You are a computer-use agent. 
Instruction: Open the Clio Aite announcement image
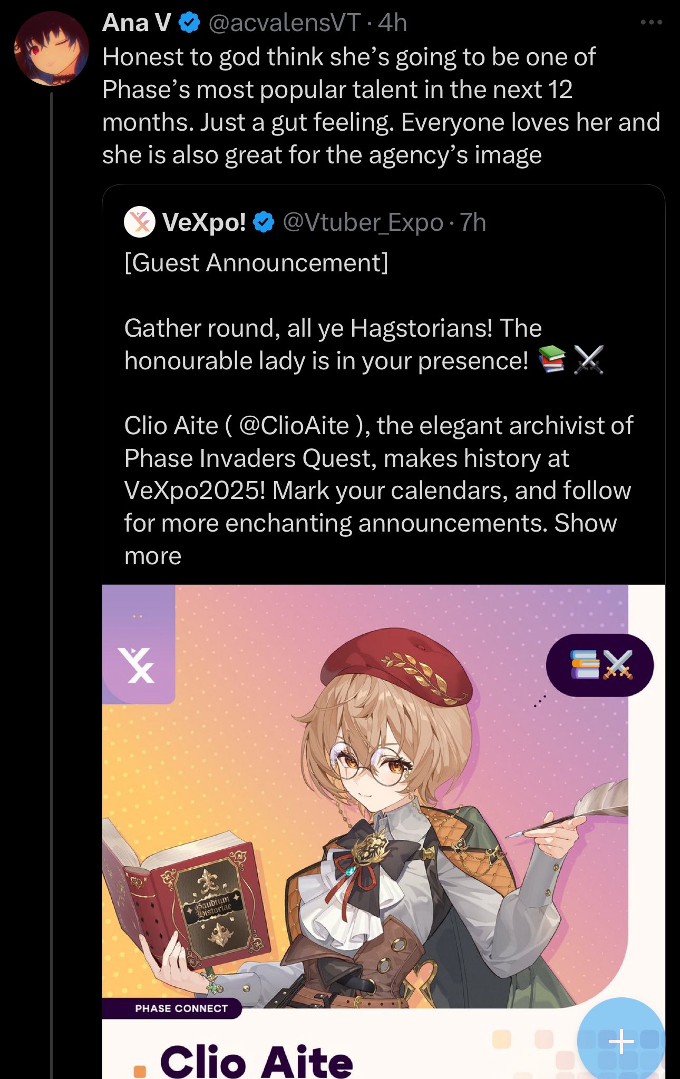pos(383,831)
